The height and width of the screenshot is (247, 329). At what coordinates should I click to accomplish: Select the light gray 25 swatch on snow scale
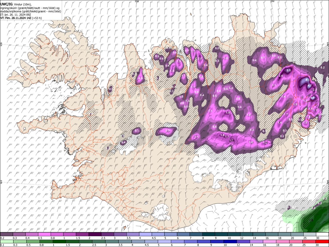point(310,234)
